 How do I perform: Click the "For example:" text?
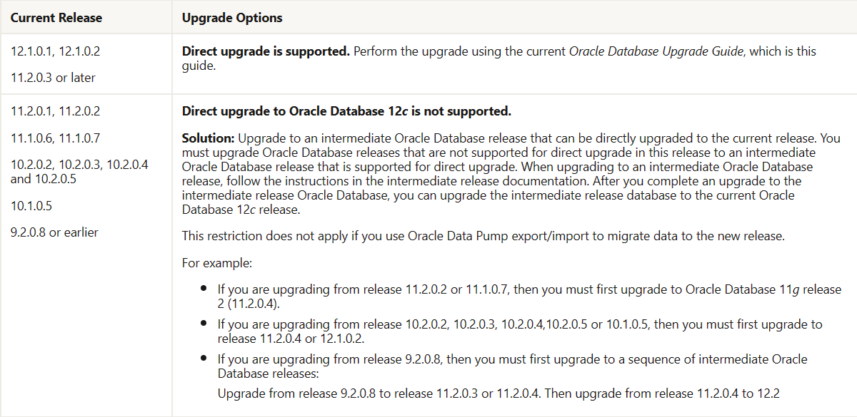click(216, 263)
